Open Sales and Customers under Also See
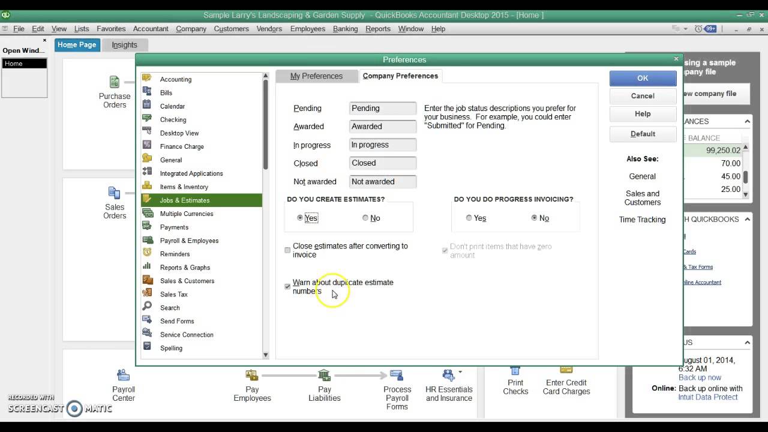 (642, 198)
